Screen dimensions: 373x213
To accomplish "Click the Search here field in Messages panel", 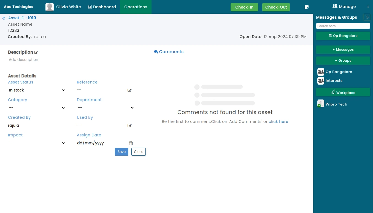I will [343, 26].
